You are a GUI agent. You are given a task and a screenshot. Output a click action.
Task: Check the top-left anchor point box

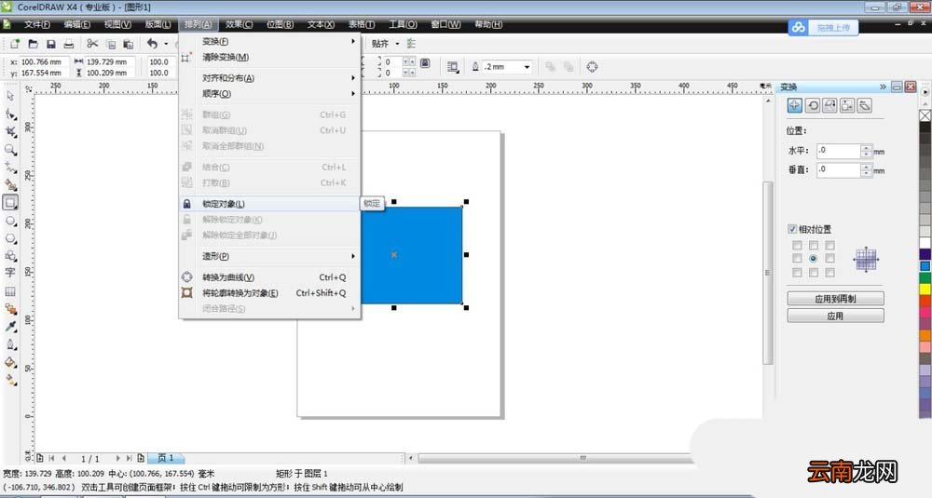[797, 245]
